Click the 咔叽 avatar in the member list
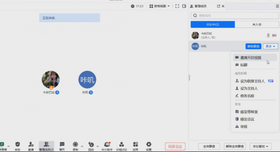The width and height of the screenshot is (280, 152). (x=195, y=46)
